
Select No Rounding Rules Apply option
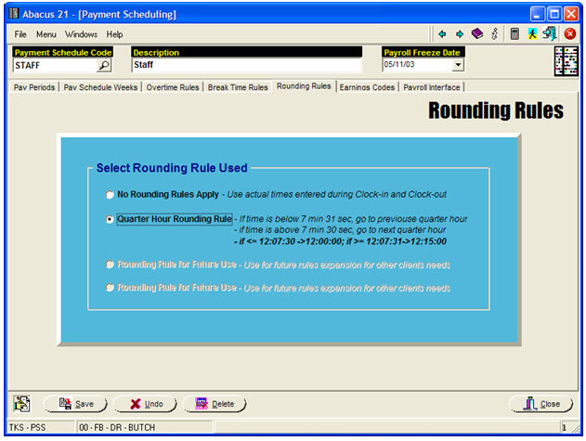[111, 195]
